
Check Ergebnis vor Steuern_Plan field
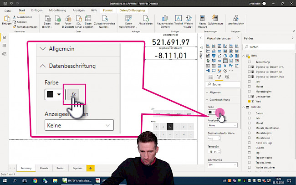click(250, 77)
